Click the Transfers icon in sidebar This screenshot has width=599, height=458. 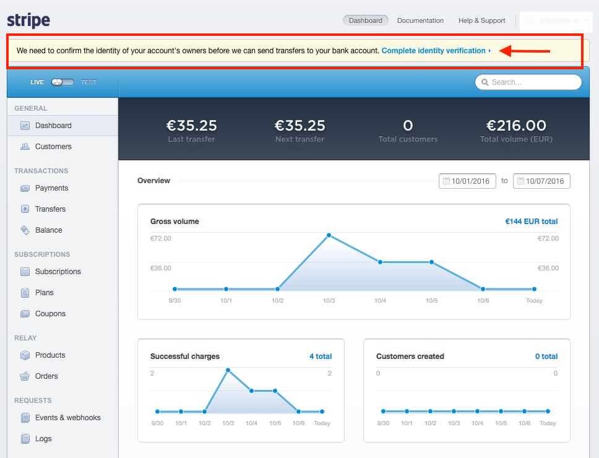25,209
